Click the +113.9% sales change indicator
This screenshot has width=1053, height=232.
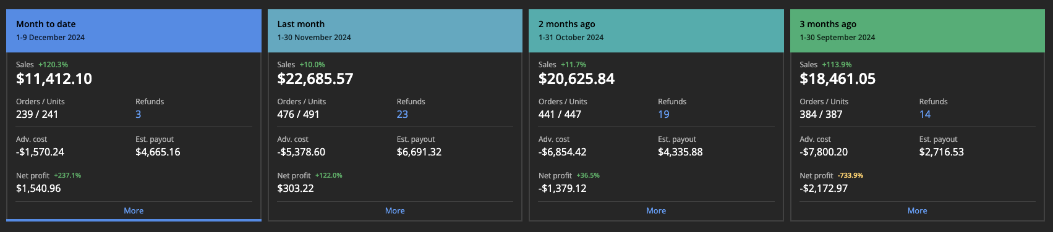(x=837, y=65)
